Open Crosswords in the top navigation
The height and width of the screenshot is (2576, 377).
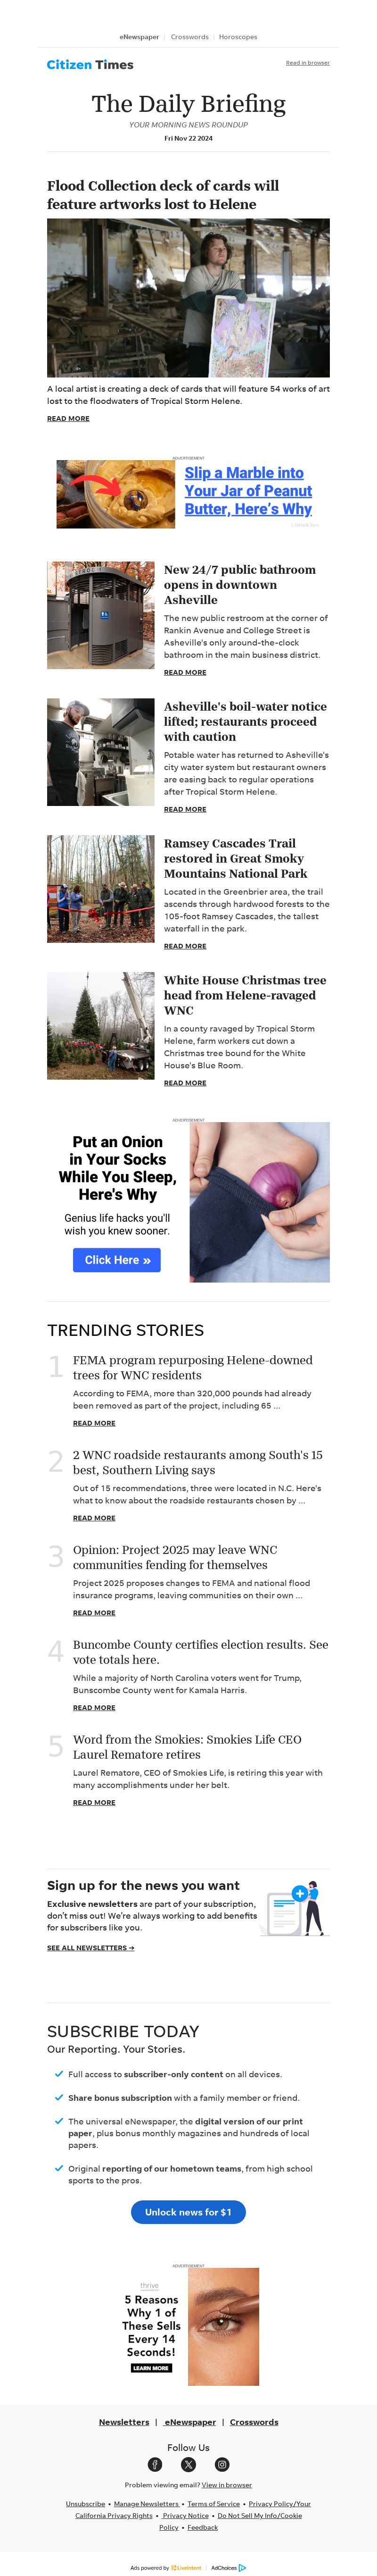pos(189,37)
